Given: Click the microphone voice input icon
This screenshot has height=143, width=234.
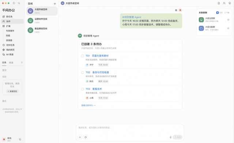Looking at the screenshot, I should click(x=170, y=137).
